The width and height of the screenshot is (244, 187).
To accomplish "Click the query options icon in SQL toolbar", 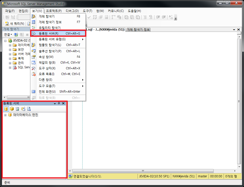I will [x=101, y=17].
